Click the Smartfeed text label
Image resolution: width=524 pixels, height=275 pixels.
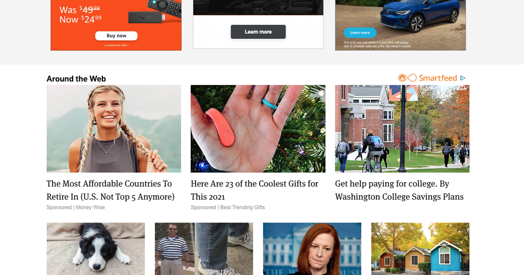point(438,78)
